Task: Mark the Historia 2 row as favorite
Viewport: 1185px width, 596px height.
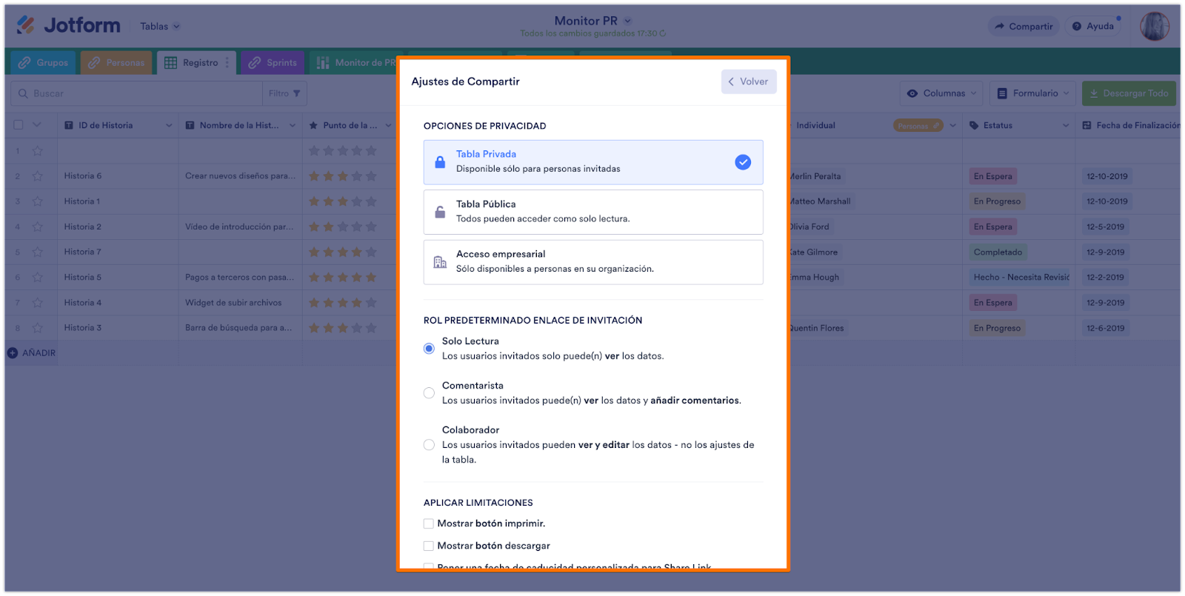Action: [x=38, y=227]
